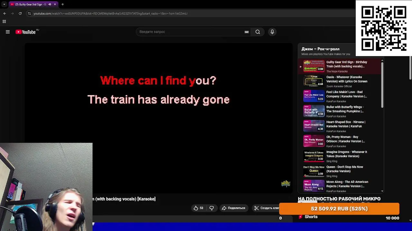Open Bullet with Butterfly Wings thumbnail
412x231 pixels.
click(314, 111)
